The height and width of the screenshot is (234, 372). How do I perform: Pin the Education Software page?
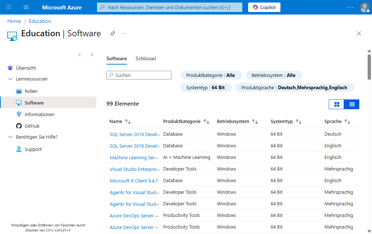(x=113, y=33)
